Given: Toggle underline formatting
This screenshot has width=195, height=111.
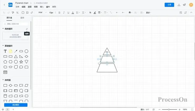Looking at the screenshot, I should (x=68, y=13).
